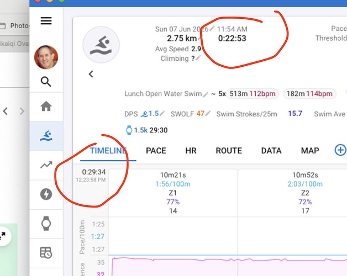Edit the activity date pencil icon
This screenshot has width=347, height=276.
[212, 28]
